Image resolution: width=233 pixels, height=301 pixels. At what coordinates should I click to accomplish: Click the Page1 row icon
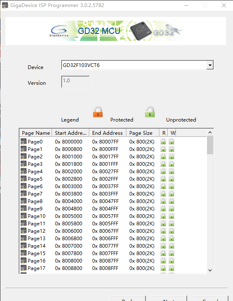24,149
